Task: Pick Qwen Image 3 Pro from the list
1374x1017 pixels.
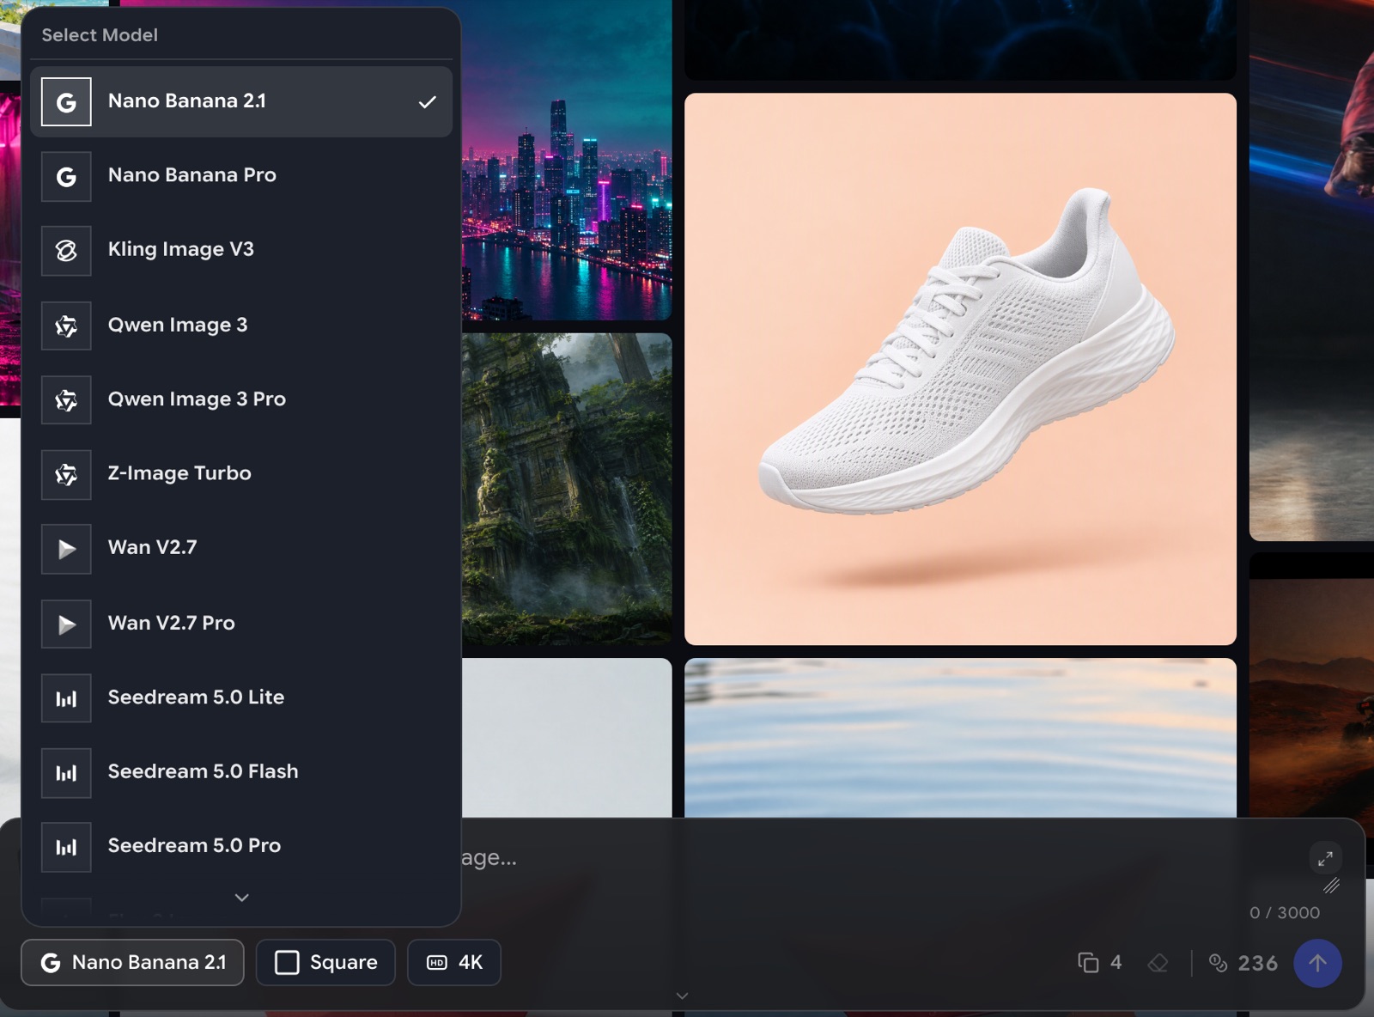Action: click(241, 399)
